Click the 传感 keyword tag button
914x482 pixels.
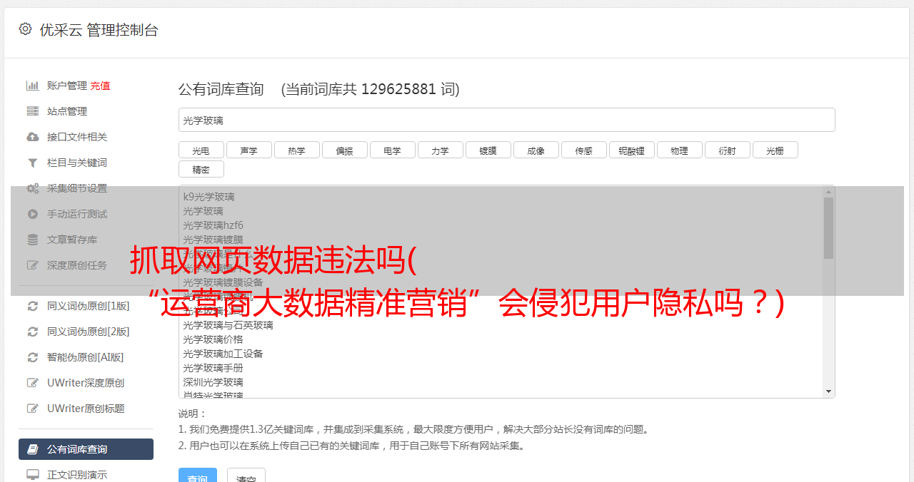[584, 150]
